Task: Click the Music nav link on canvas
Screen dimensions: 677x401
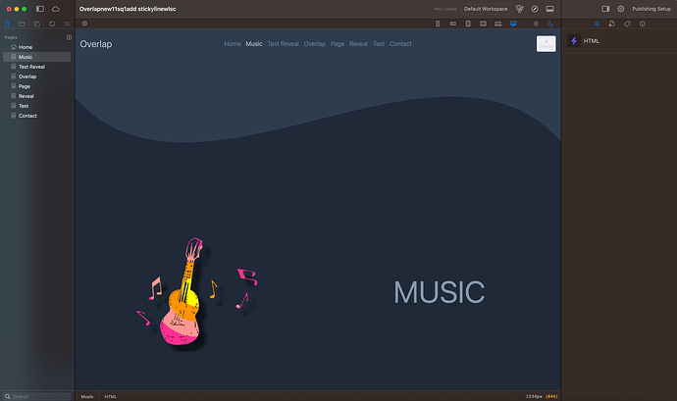Action: [254, 44]
